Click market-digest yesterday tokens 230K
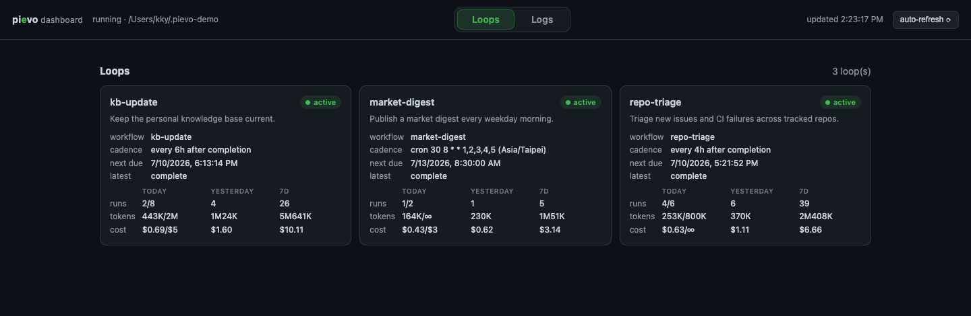This screenshot has width=971, height=316. [481, 216]
